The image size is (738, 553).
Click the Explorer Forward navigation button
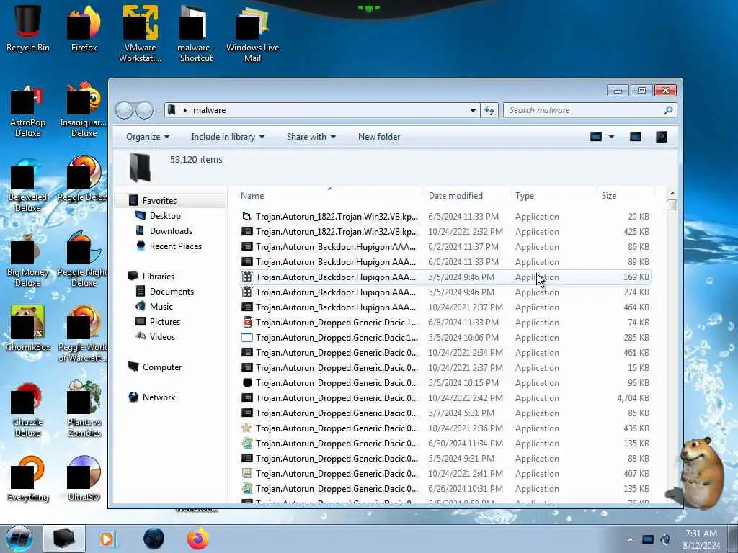click(144, 110)
